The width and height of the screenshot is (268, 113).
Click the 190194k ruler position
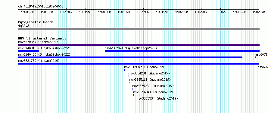[x=66, y=12]
